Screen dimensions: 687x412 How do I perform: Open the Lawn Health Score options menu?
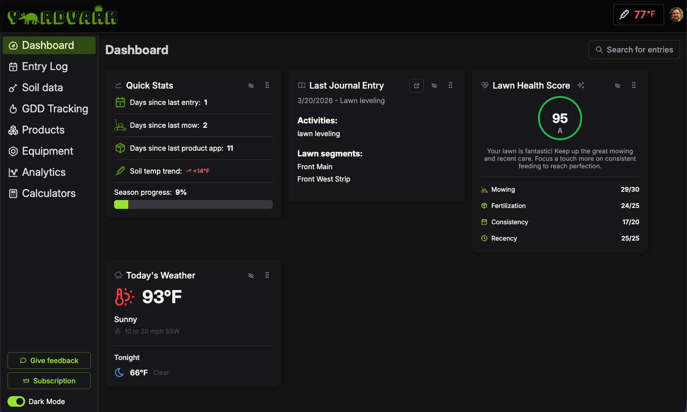click(x=634, y=85)
